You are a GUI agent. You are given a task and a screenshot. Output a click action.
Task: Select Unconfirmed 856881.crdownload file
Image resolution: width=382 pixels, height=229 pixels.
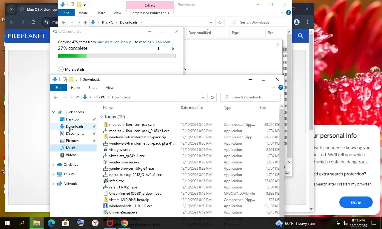pyautogui.click(x=135, y=194)
